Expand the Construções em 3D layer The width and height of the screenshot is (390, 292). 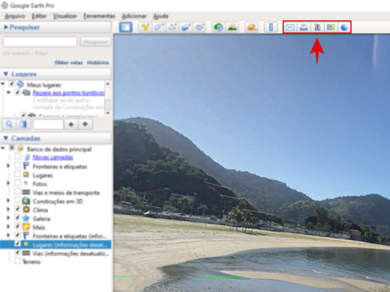(x=8, y=201)
